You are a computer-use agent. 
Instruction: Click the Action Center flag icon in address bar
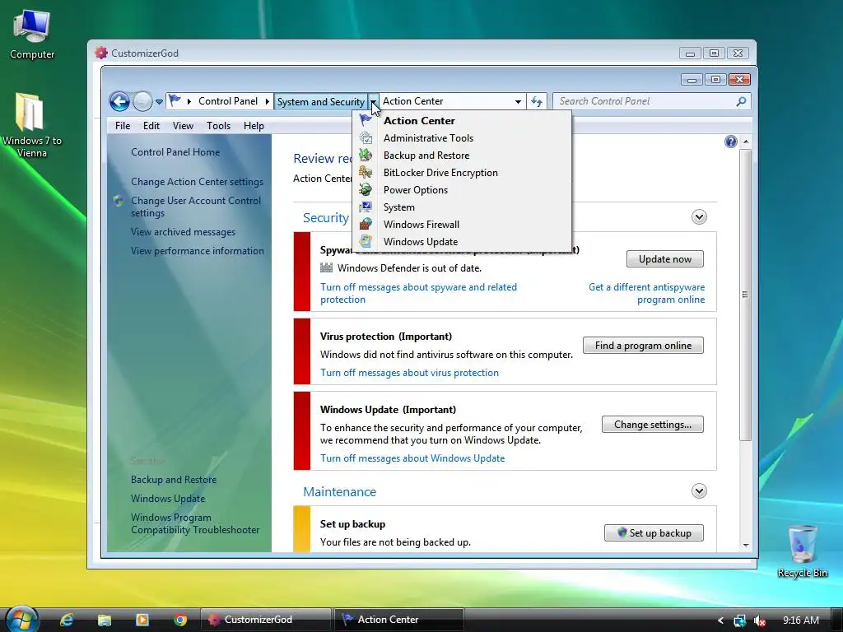coord(175,100)
